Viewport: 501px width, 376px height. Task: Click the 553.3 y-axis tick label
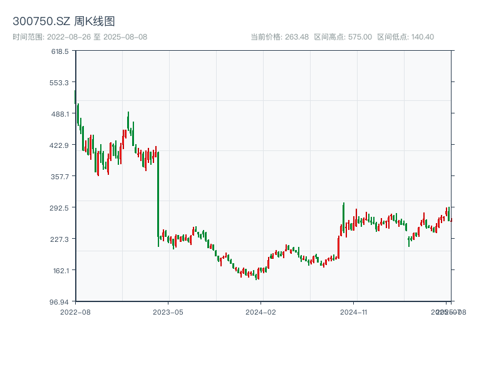point(60,83)
